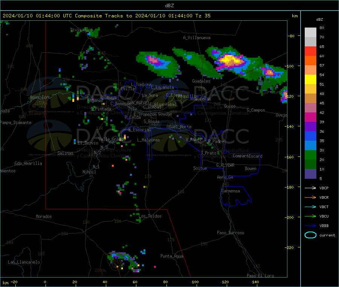Image resolution: width=339 pixels, height=287 pixels.
Task: Click the R_Padre map label
Action: 216,141
